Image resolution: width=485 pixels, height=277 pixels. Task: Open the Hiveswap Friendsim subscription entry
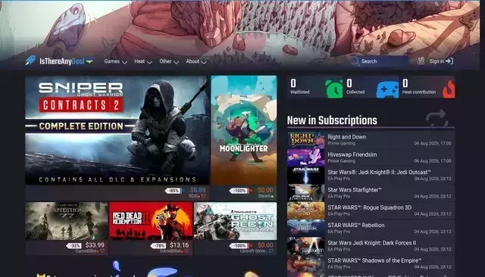click(371, 157)
